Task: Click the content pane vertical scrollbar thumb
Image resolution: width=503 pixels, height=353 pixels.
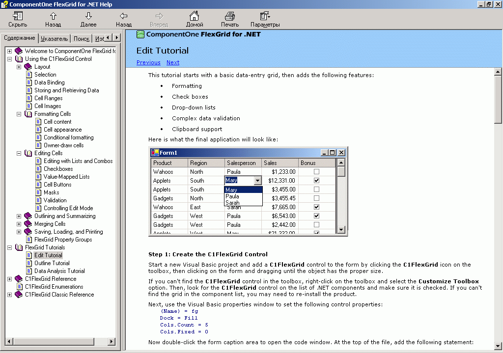Action: click(498, 99)
